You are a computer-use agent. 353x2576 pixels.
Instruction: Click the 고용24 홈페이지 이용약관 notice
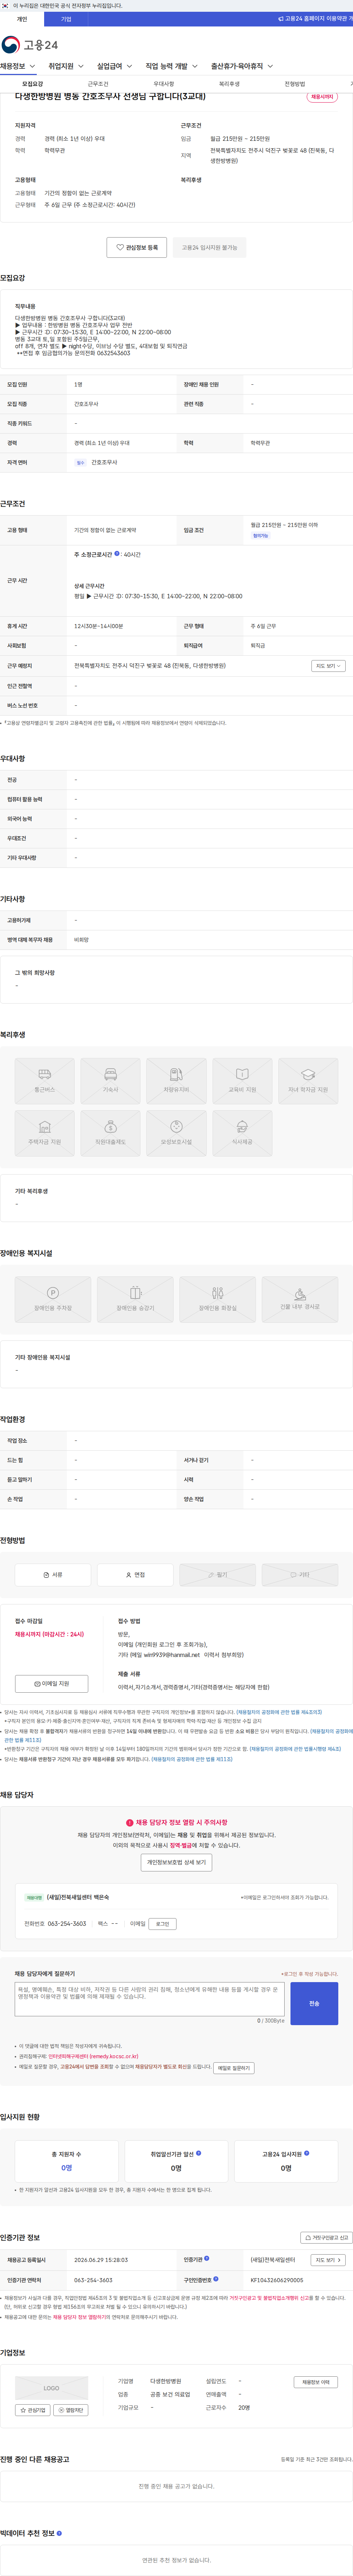coord(316,19)
